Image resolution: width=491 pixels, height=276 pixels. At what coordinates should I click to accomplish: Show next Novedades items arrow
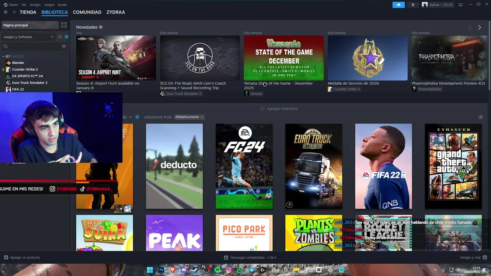(479, 27)
